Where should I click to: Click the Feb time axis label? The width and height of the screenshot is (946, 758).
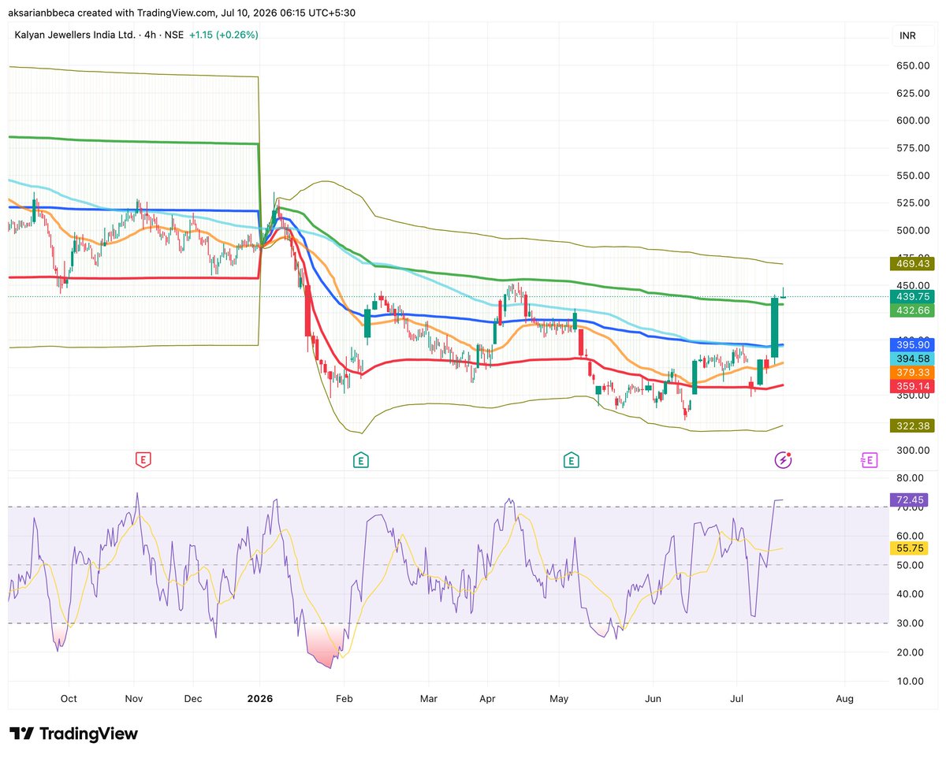pyautogui.click(x=343, y=699)
